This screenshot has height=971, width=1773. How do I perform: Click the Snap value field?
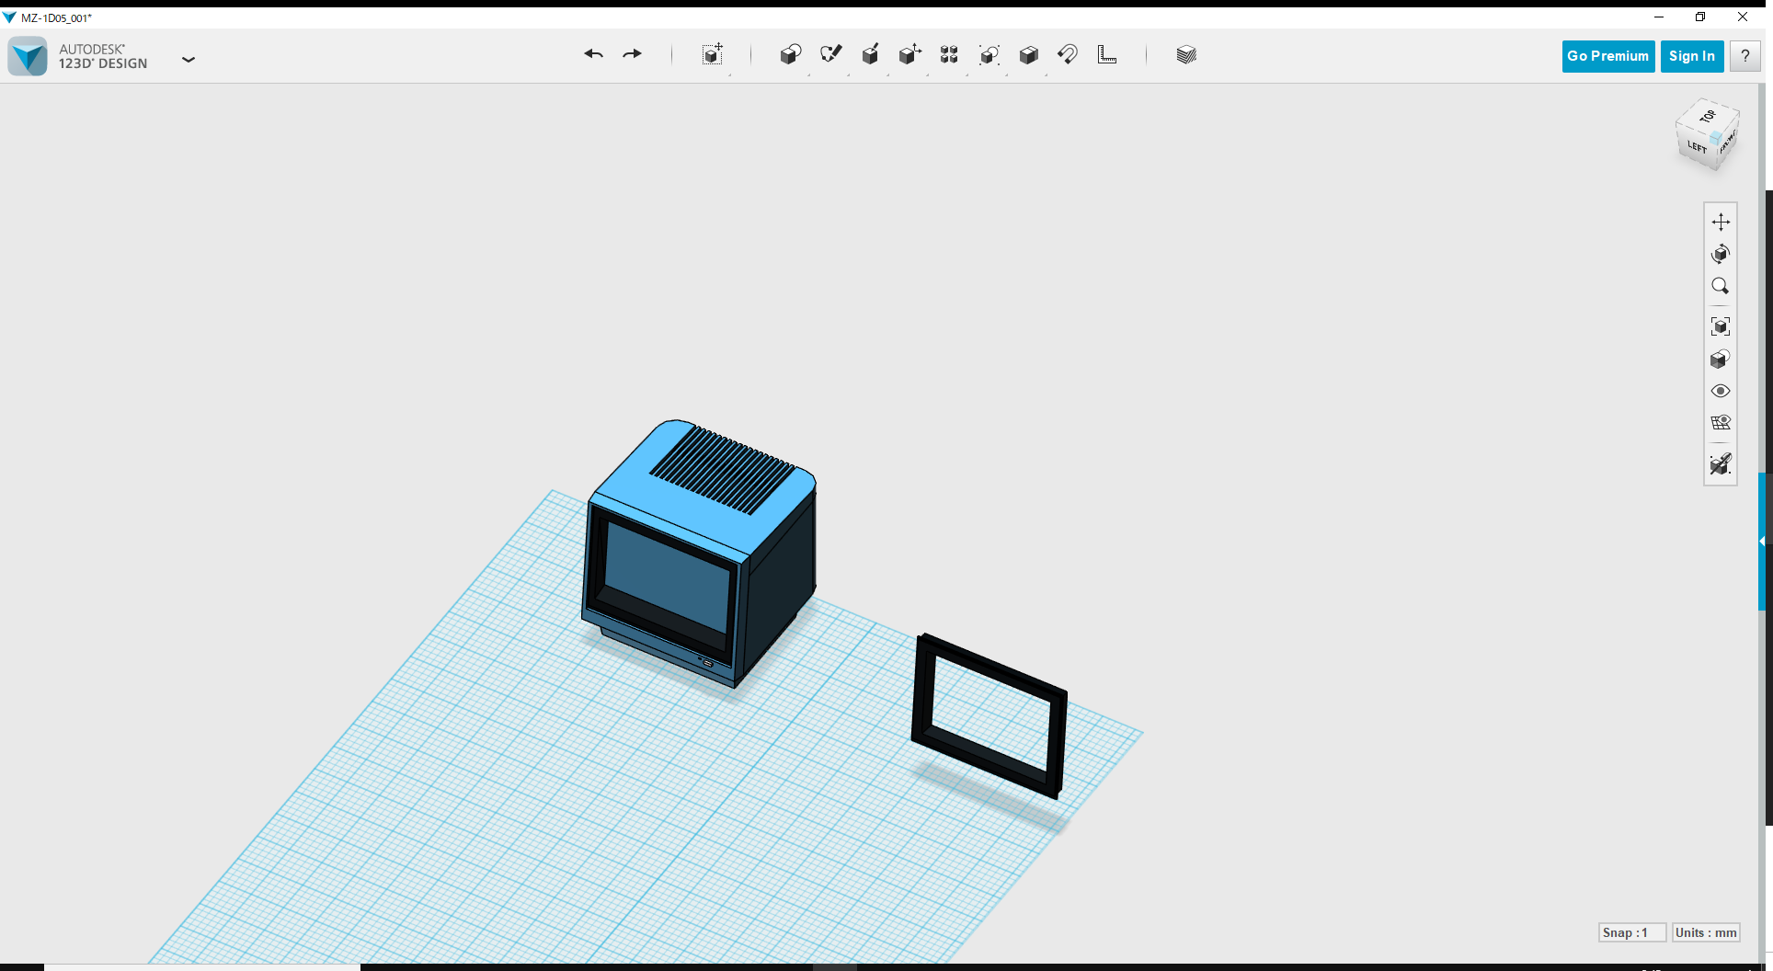[1632, 932]
